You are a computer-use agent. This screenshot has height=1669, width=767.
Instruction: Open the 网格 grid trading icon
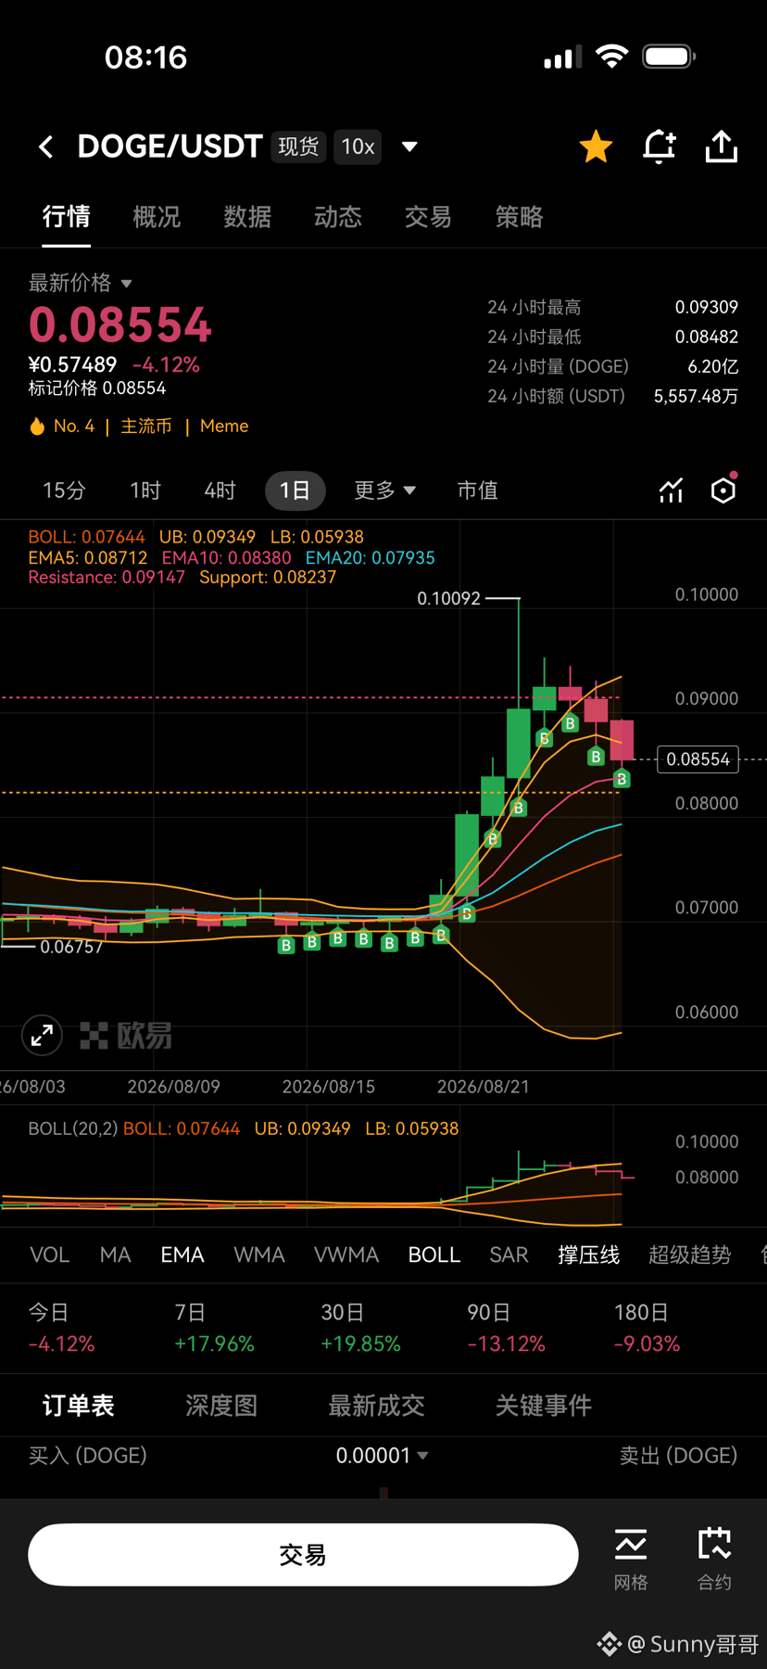click(x=631, y=1560)
